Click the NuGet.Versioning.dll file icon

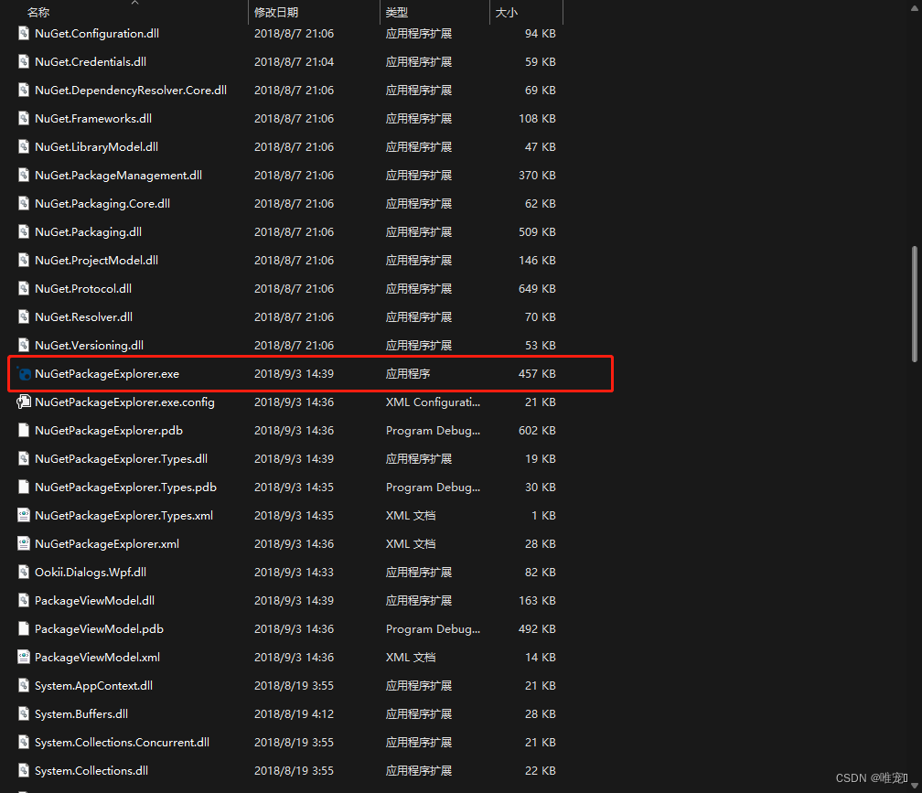(x=24, y=346)
